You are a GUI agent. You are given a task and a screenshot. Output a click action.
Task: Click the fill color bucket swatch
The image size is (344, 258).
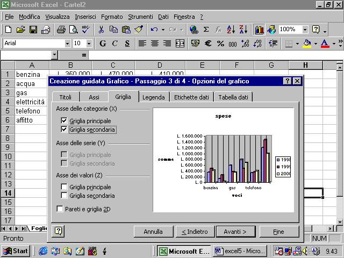(307, 44)
